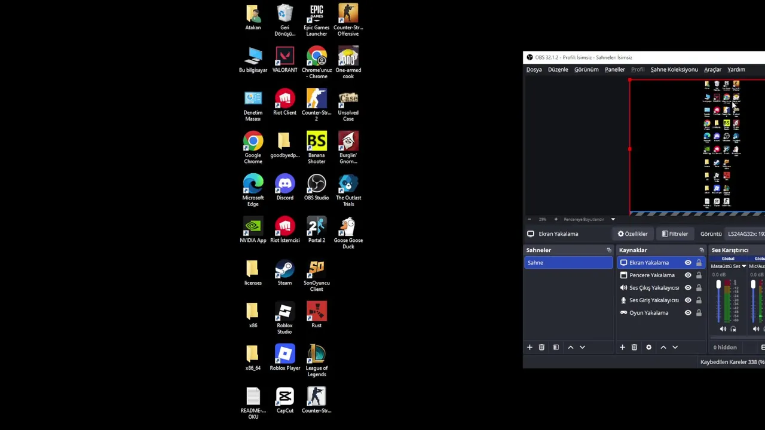
Task: Pop out the Kaynaklar dock panel
Action: click(x=702, y=250)
